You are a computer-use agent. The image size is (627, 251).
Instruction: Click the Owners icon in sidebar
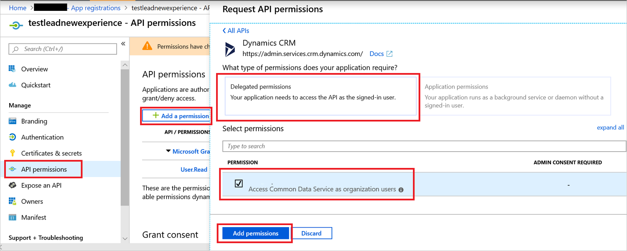pyautogui.click(x=13, y=201)
